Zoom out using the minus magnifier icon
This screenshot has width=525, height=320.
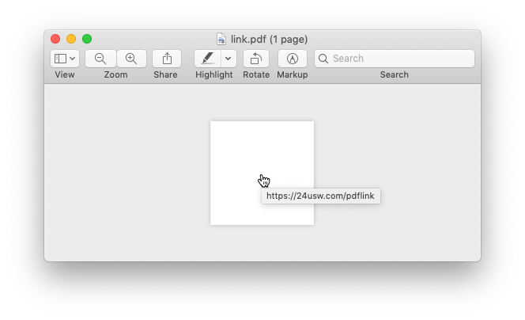pyautogui.click(x=100, y=59)
